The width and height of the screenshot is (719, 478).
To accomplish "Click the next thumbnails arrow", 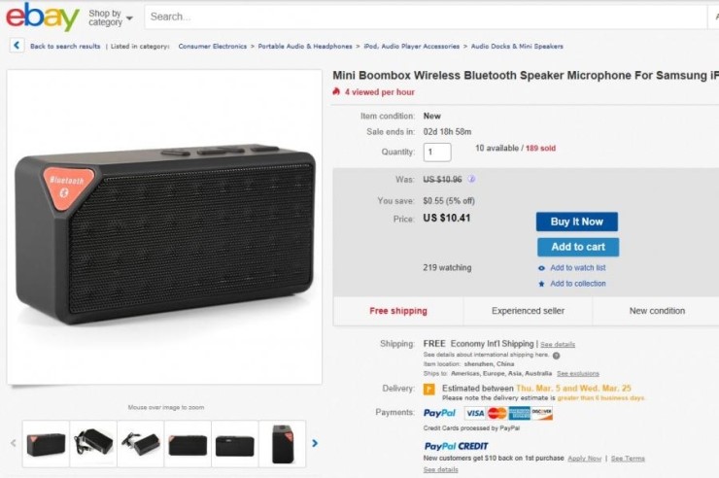I will pos(315,444).
